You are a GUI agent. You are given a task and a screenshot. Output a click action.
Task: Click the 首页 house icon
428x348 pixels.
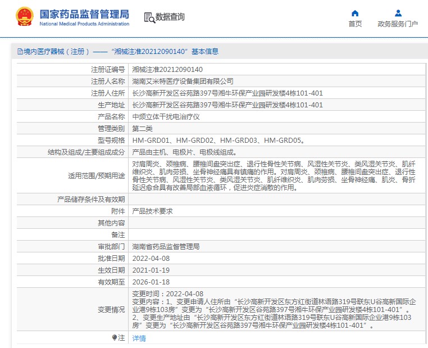coord(355,13)
